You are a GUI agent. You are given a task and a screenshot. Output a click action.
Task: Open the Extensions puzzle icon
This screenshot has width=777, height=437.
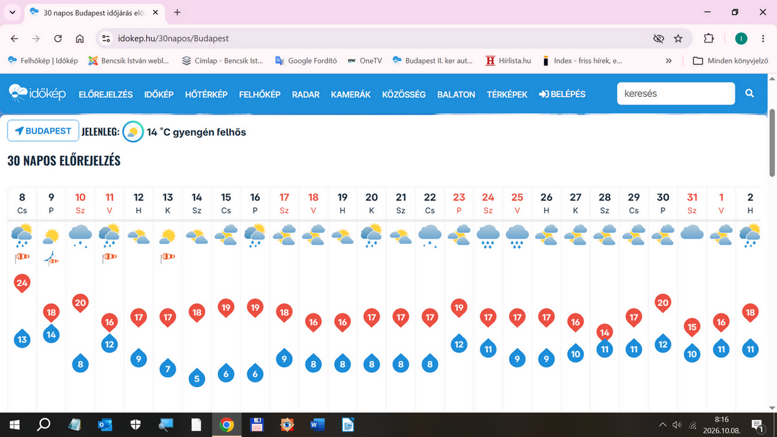[708, 38]
